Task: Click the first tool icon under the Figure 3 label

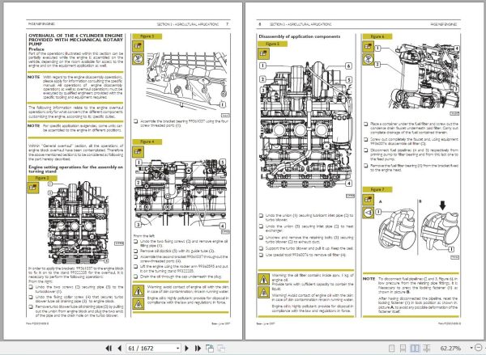Action: point(139,46)
